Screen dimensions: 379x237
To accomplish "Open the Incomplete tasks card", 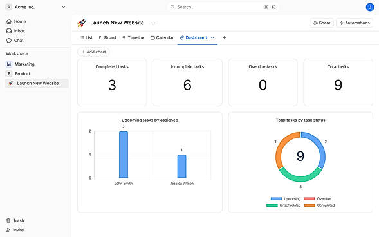I will [x=187, y=82].
